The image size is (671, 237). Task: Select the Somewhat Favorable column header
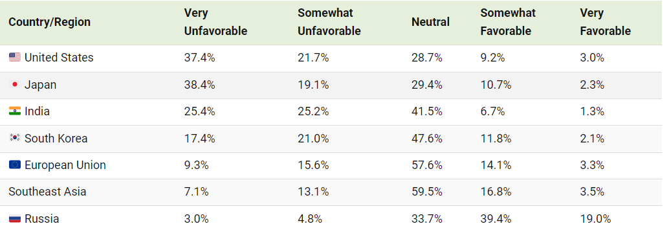508,22
